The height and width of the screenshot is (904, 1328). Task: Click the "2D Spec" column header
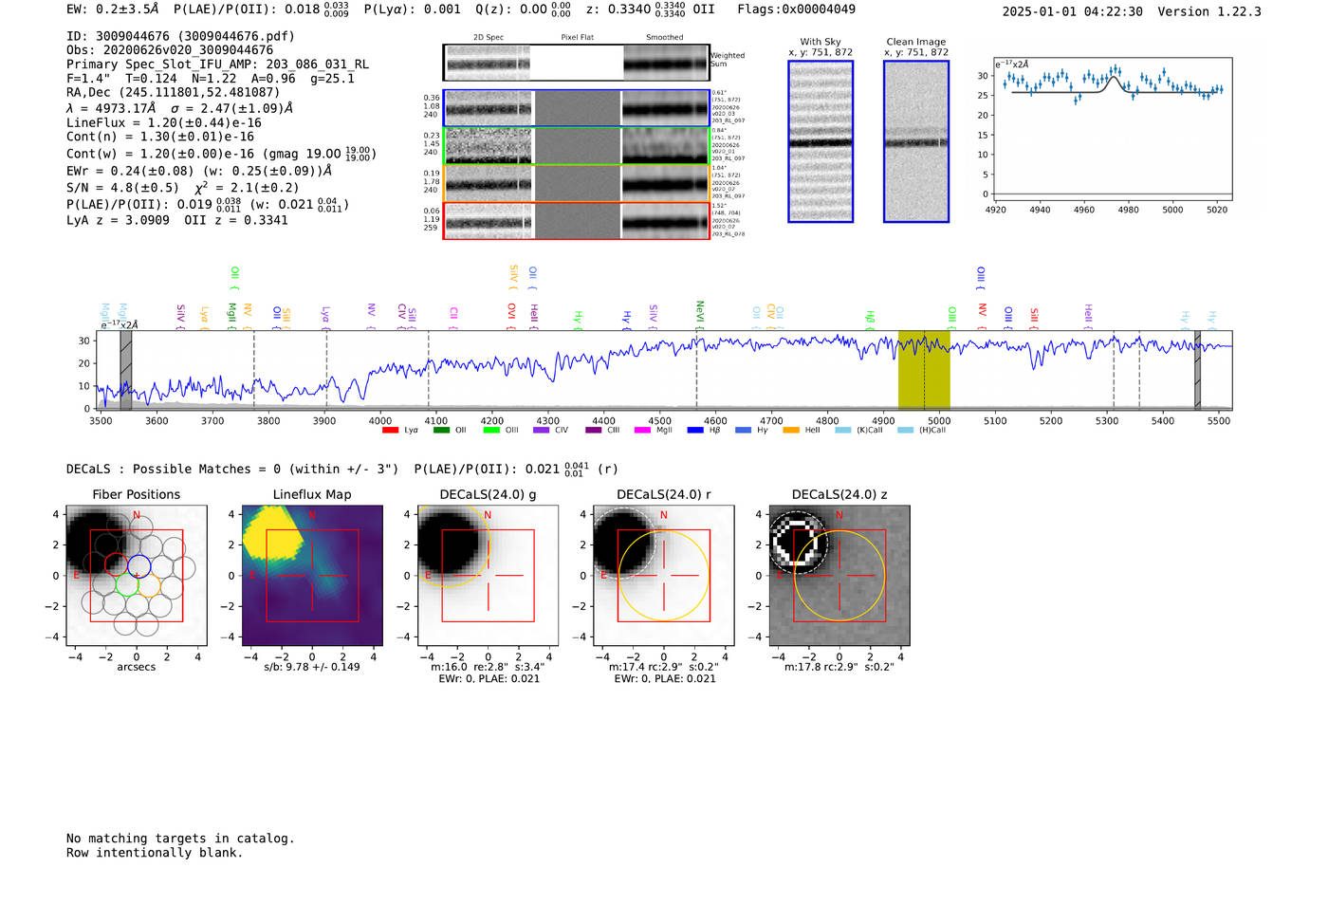tap(489, 38)
